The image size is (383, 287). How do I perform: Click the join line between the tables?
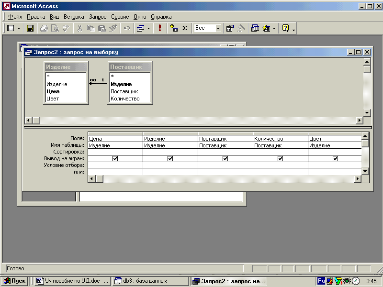(98, 83)
